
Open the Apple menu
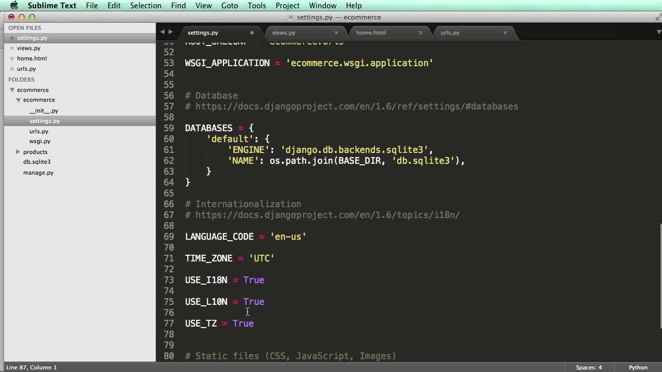coord(14,6)
